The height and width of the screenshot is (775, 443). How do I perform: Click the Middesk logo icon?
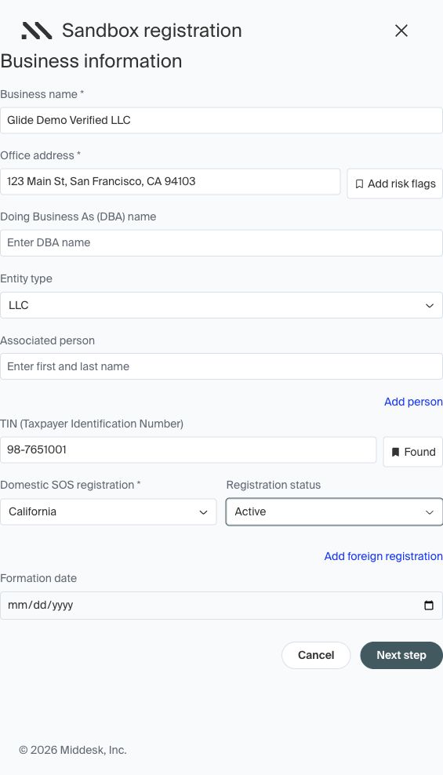(x=37, y=31)
